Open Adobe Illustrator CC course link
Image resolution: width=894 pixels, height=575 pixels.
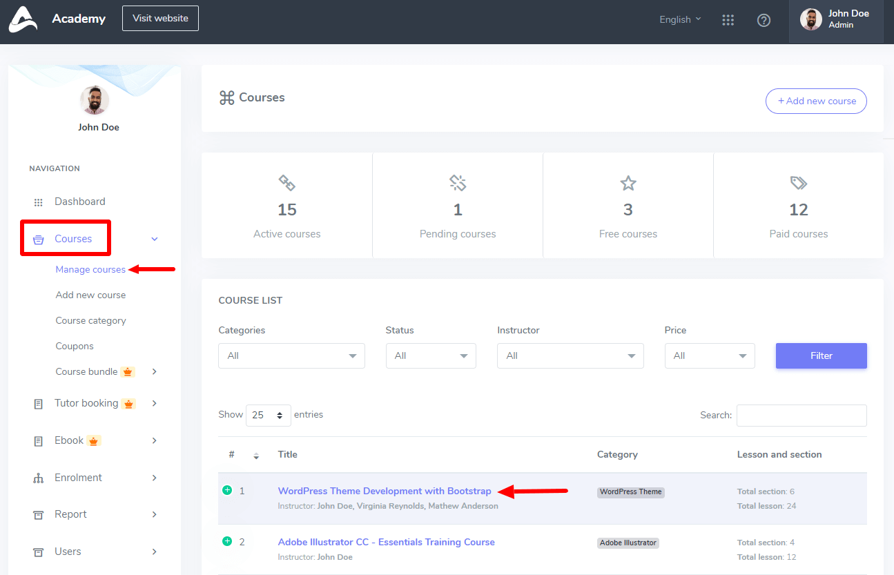[x=386, y=542]
